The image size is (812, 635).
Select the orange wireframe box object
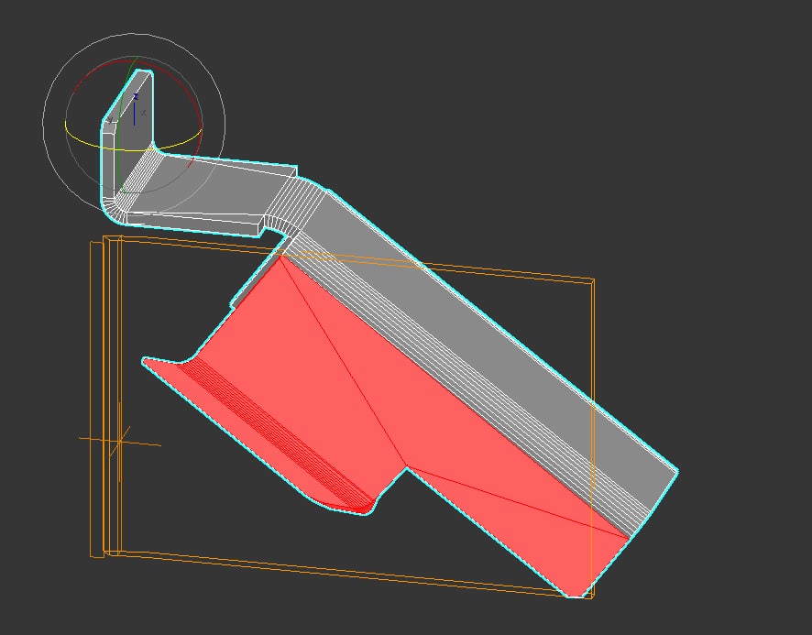592,363
